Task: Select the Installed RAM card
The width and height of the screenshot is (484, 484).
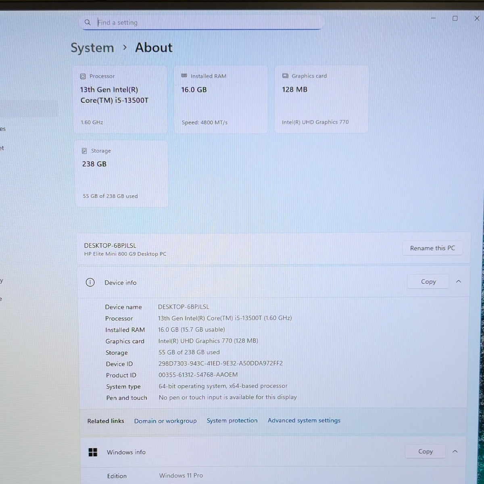Action: [x=221, y=99]
